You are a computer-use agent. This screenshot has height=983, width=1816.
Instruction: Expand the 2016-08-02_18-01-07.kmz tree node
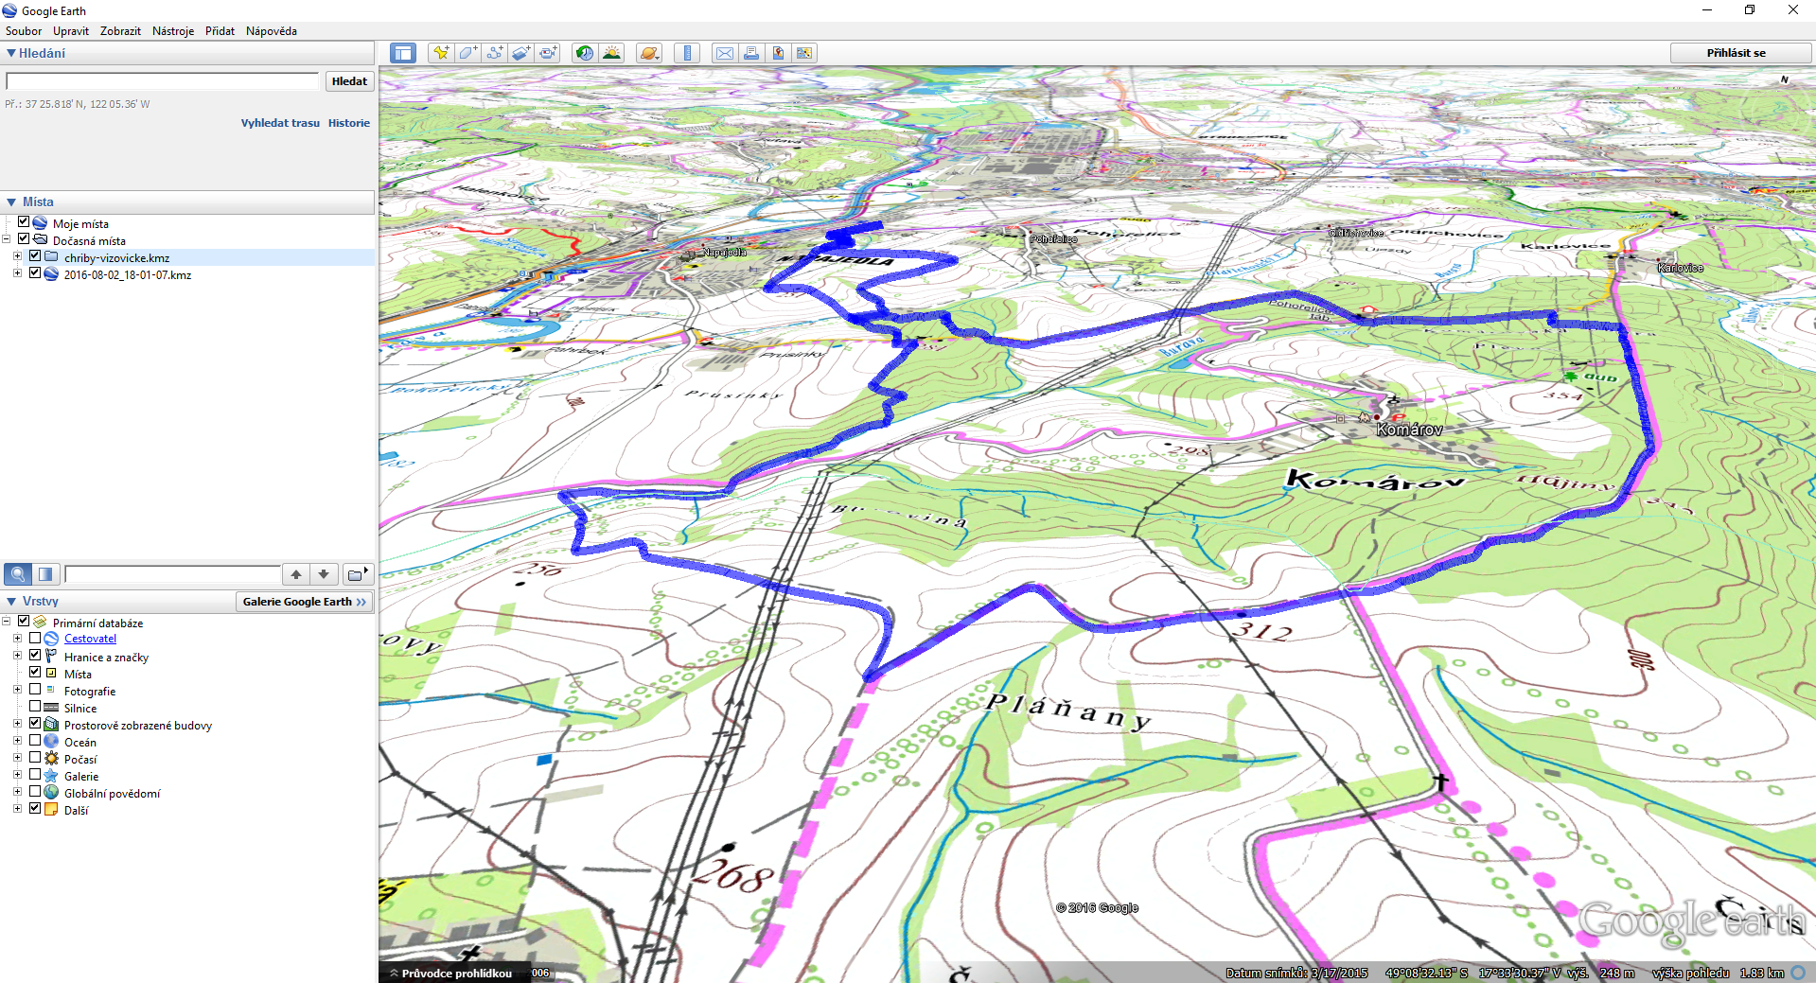pyautogui.click(x=17, y=273)
